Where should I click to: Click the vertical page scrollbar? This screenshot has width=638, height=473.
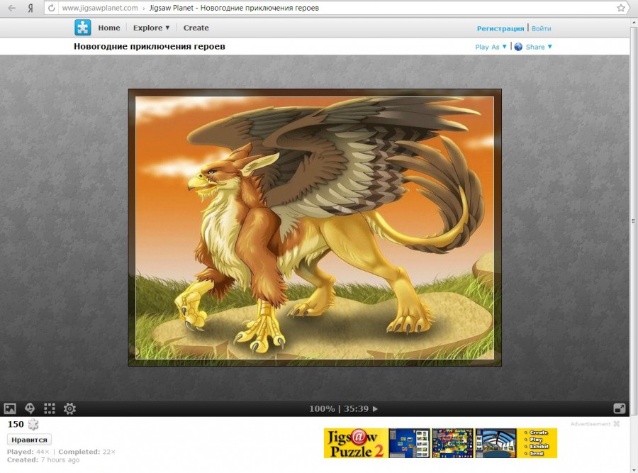coord(634,221)
